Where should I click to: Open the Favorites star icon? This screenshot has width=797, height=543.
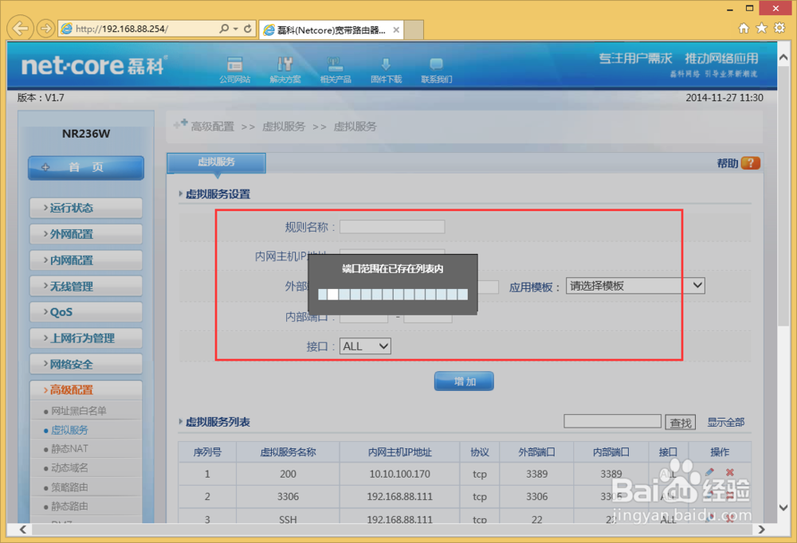(761, 28)
